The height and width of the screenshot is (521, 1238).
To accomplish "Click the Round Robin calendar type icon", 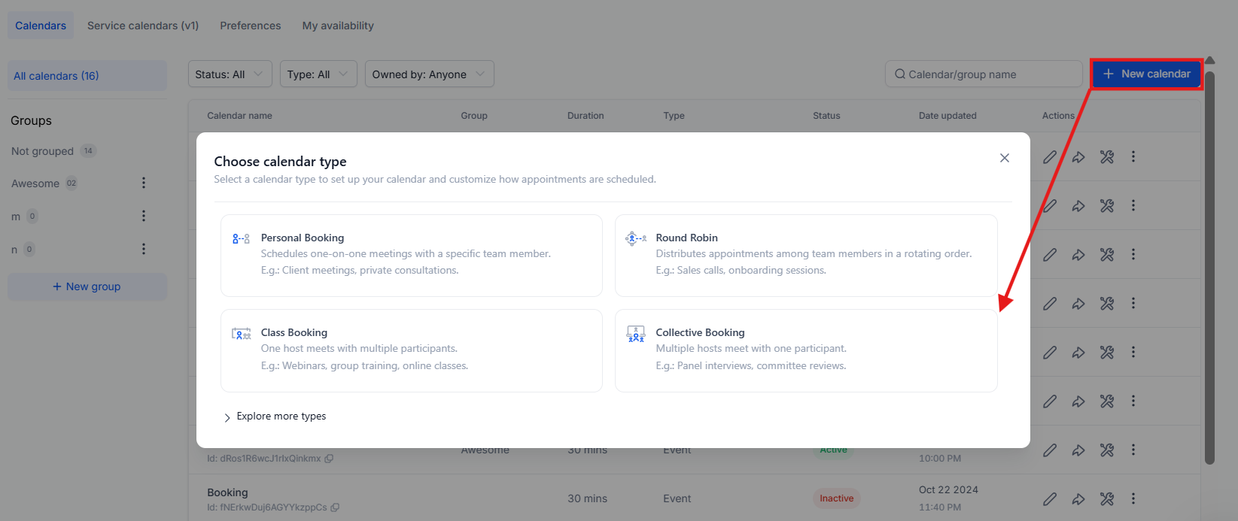I will (636, 238).
